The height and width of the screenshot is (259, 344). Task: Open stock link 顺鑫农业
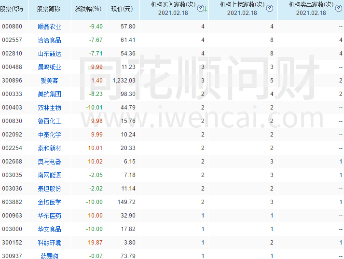point(49,27)
